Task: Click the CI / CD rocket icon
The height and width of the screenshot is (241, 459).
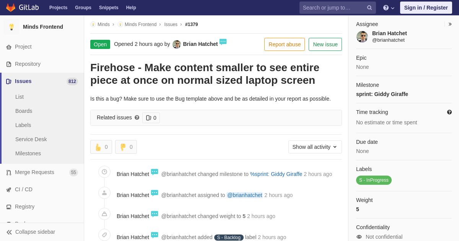Action: [9, 190]
